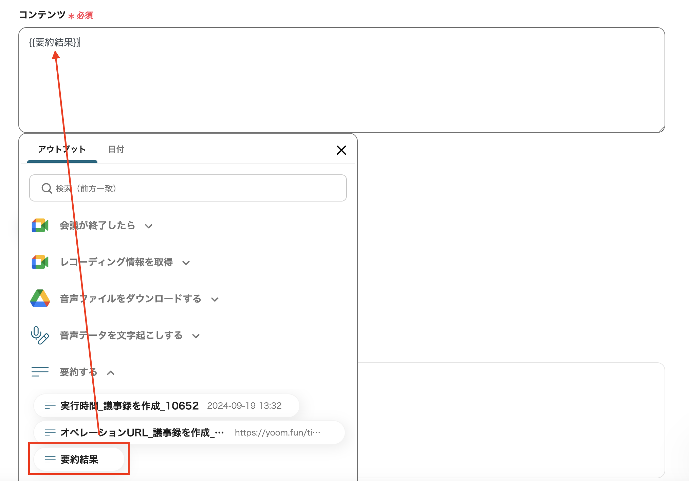Click the text lines icon beside 要約する
Screen dimensions: 689x481
point(40,372)
